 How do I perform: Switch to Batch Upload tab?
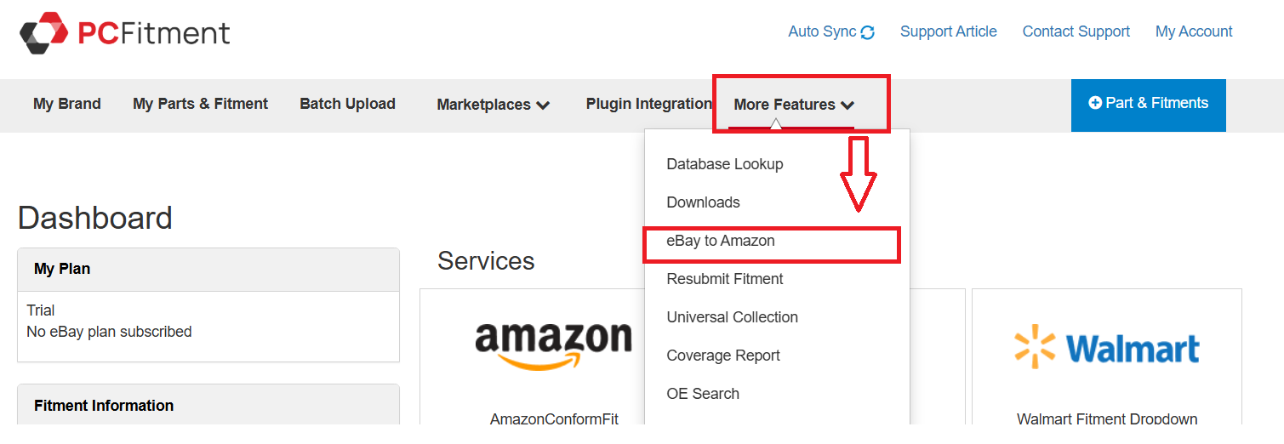347,104
